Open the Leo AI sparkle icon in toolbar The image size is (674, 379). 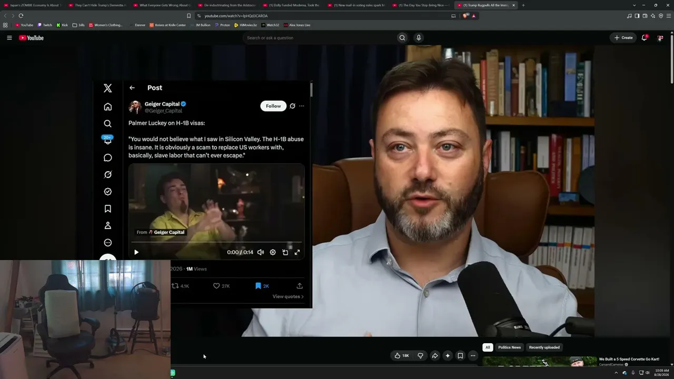653,16
